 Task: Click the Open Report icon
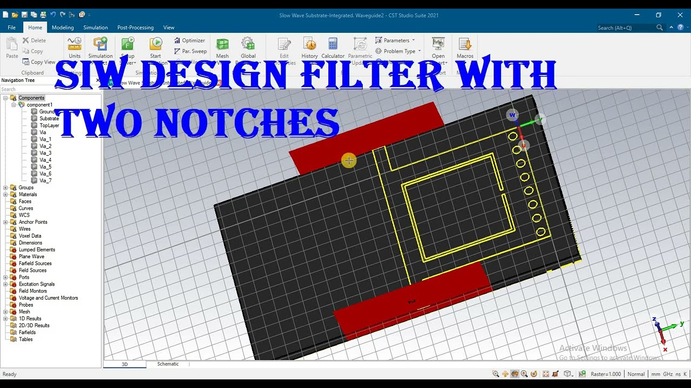point(438,44)
